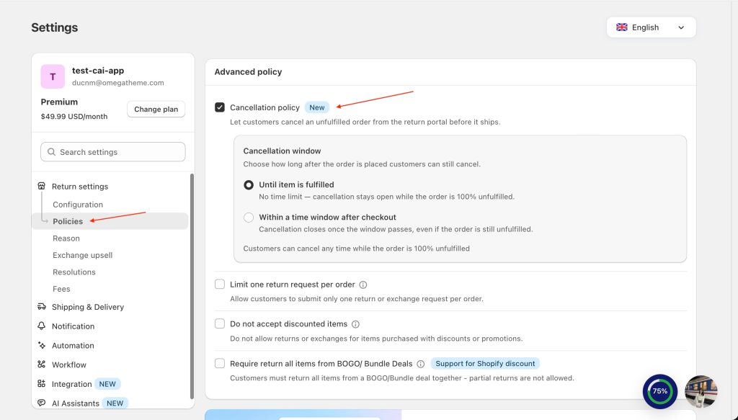Viewport: 738px width, 420px height.
Task: Open the support avatar photo bubble
Action: coord(701,391)
